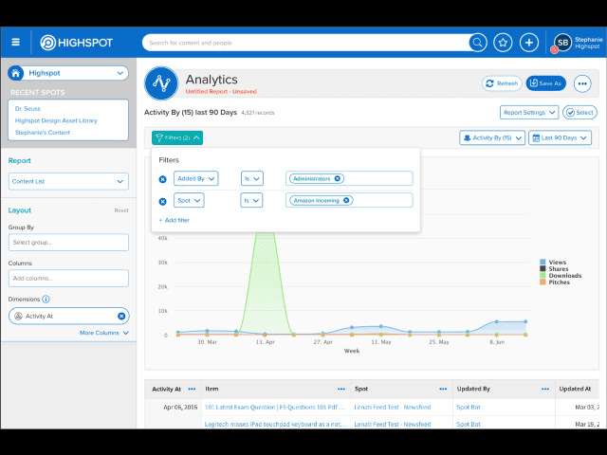Click the Dimensions info icon
The width and height of the screenshot is (607, 455).
click(x=46, y=300)
